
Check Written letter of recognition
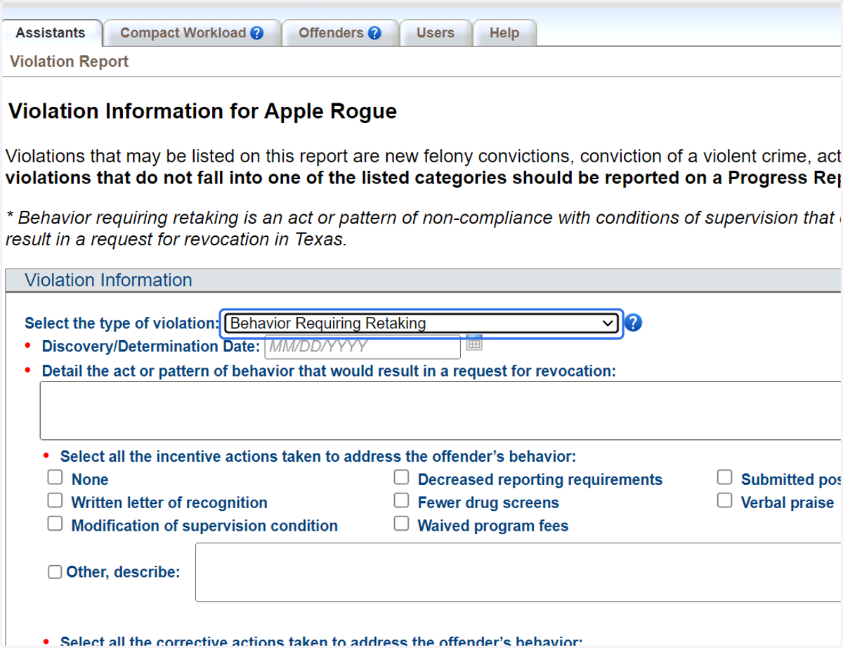[55, 500]
